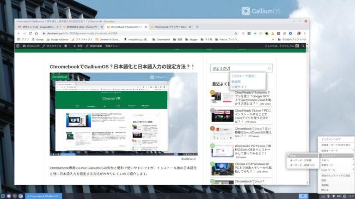Open the green pentagon extension icon

point(267,33)
